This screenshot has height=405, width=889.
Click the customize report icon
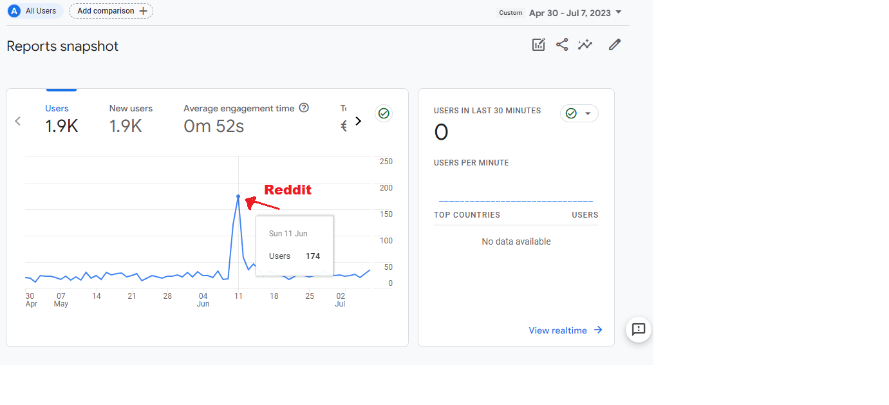pyautogui.click(x=539, y=44)
